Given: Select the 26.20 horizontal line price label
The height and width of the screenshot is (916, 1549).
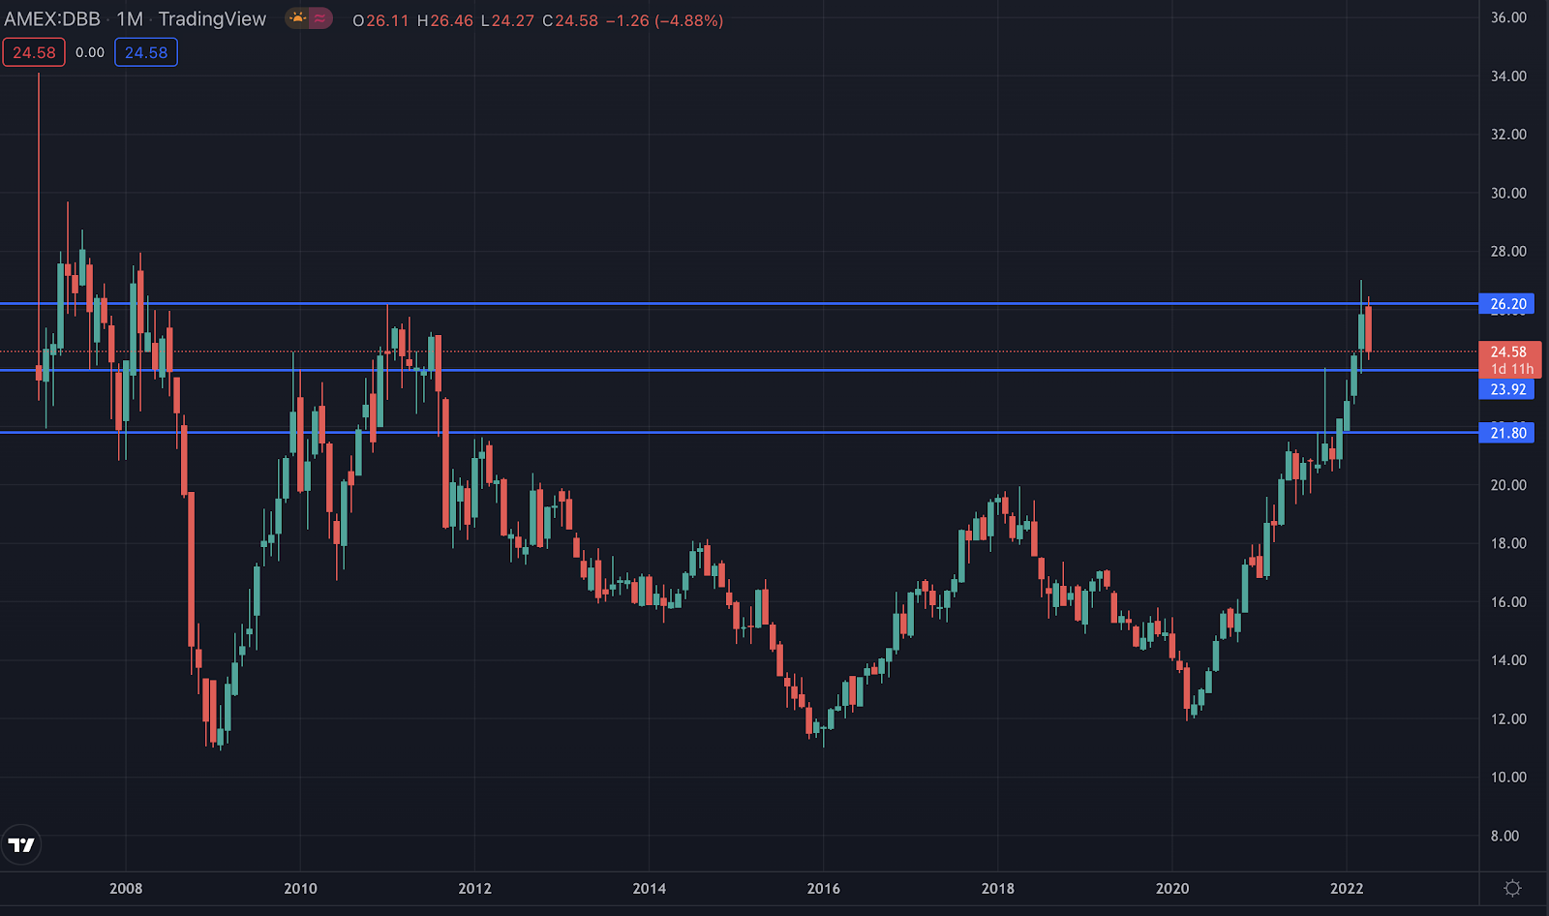Looking at the screenshot, I should [1507, 304].
